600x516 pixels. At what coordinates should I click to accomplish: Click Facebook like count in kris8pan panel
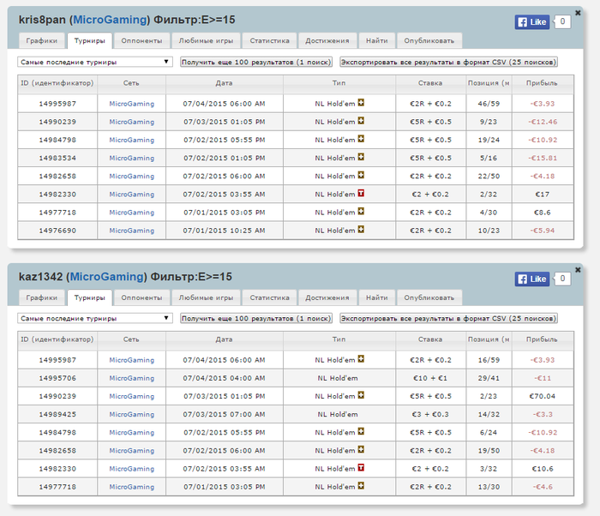[x=562, y=21]
